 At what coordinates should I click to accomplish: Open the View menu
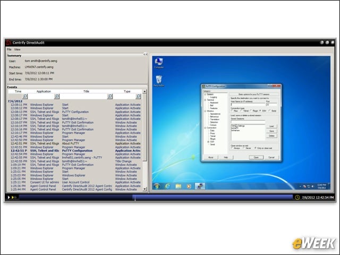[x=17, y=49]
